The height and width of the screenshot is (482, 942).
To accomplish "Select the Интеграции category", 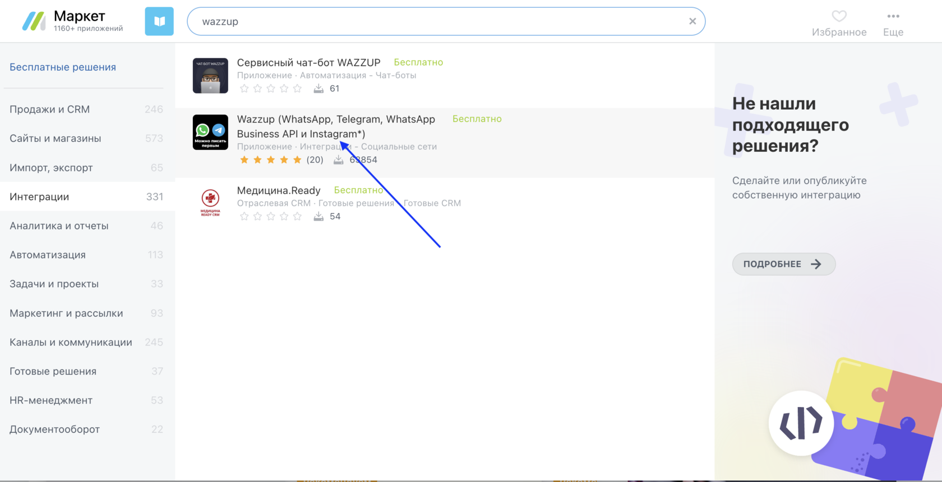I will [x=39, y=196].
